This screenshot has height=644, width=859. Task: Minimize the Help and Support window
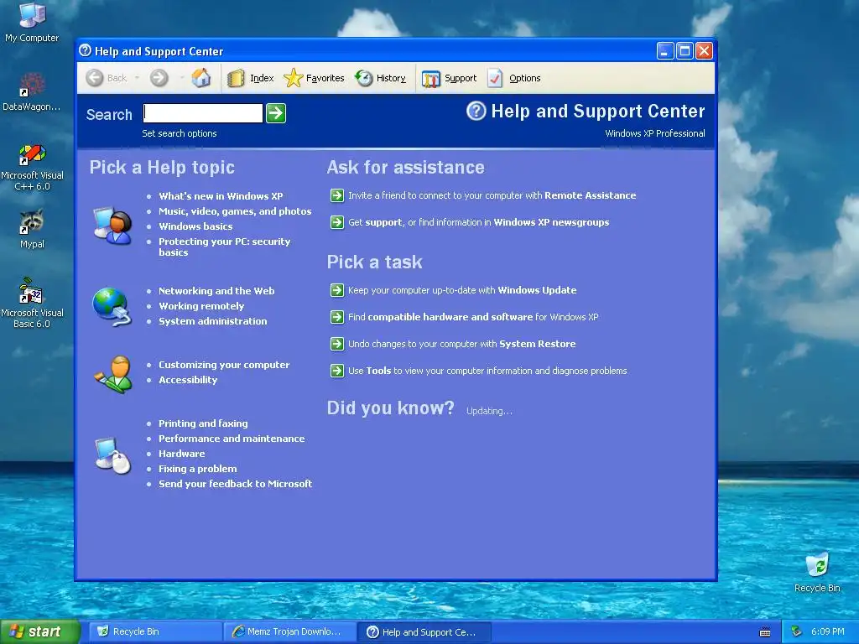coord(665,51)
